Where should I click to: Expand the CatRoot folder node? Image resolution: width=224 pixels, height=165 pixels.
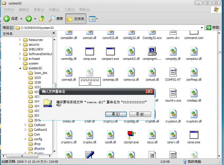pos(26,125)
